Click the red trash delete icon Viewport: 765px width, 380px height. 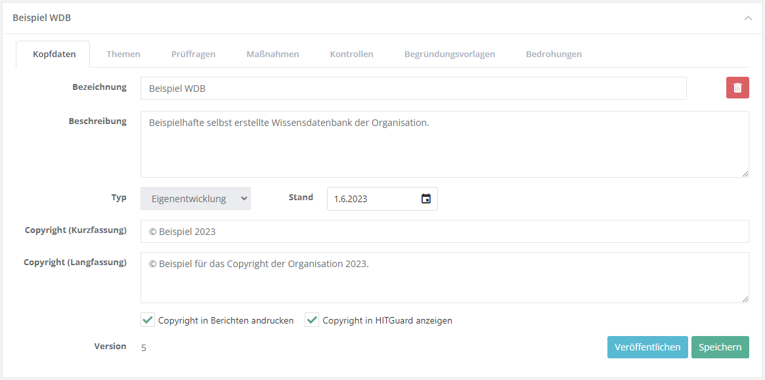737,88
